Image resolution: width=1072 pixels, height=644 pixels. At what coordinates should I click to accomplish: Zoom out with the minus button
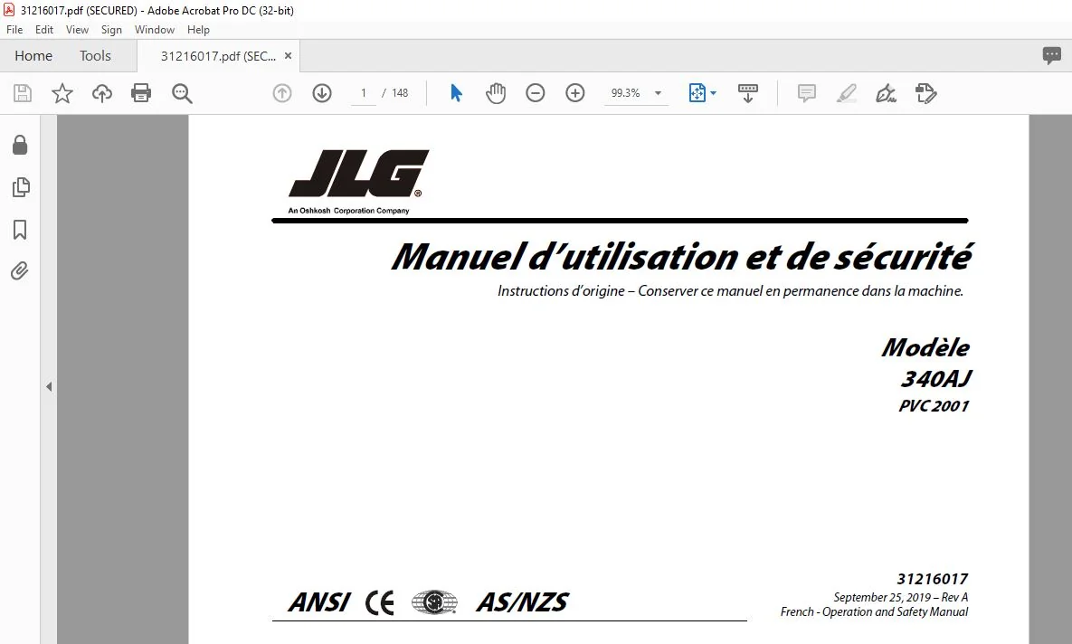536,93
